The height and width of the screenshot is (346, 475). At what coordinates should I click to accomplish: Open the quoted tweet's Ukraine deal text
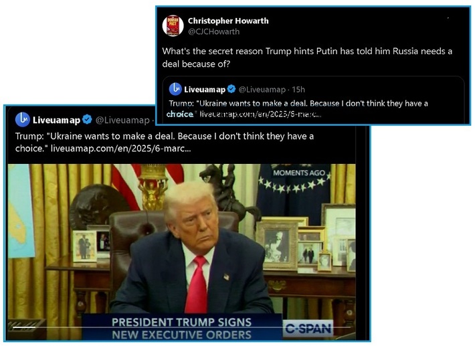[x=298, y=109]
